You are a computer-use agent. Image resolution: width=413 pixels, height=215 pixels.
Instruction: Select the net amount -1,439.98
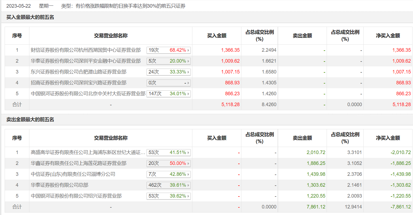(401, 174)
